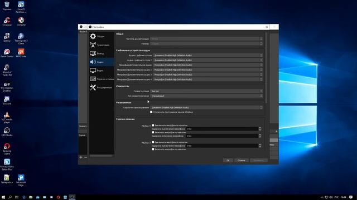Open the Discord desktop icon
Image resolution: width=357 pixels, height=200 pixels.
(x=7, y=101)
